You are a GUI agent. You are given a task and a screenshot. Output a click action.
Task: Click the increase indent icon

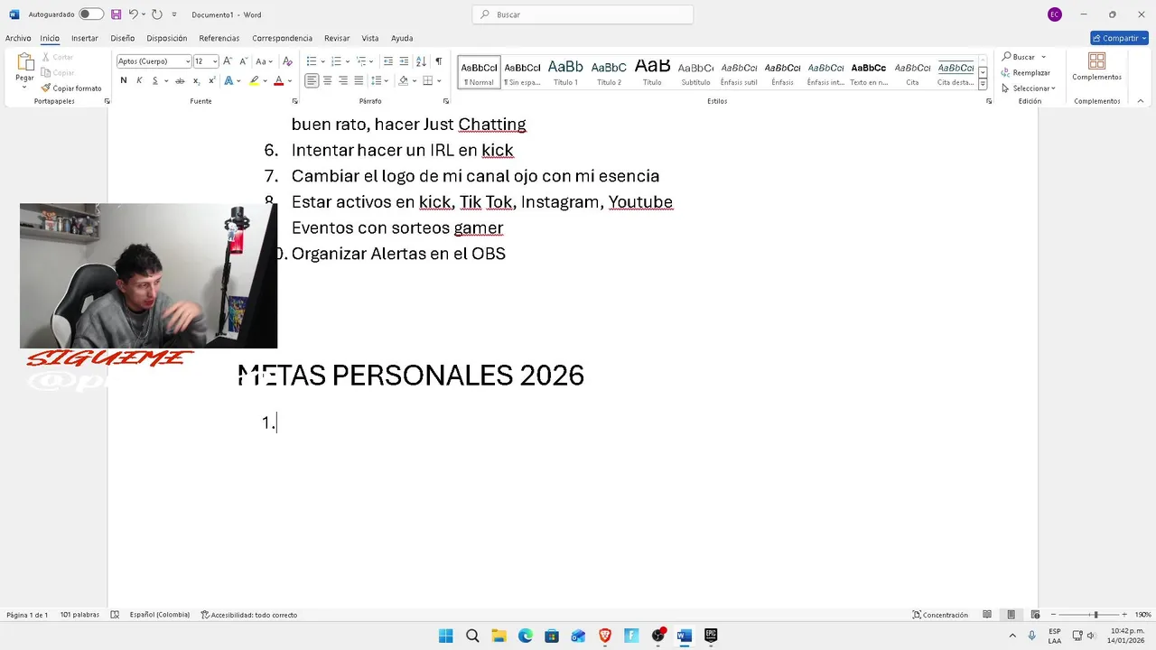click(404, 61)
